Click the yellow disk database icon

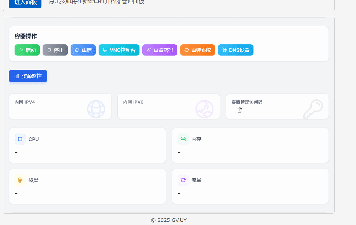20,180
